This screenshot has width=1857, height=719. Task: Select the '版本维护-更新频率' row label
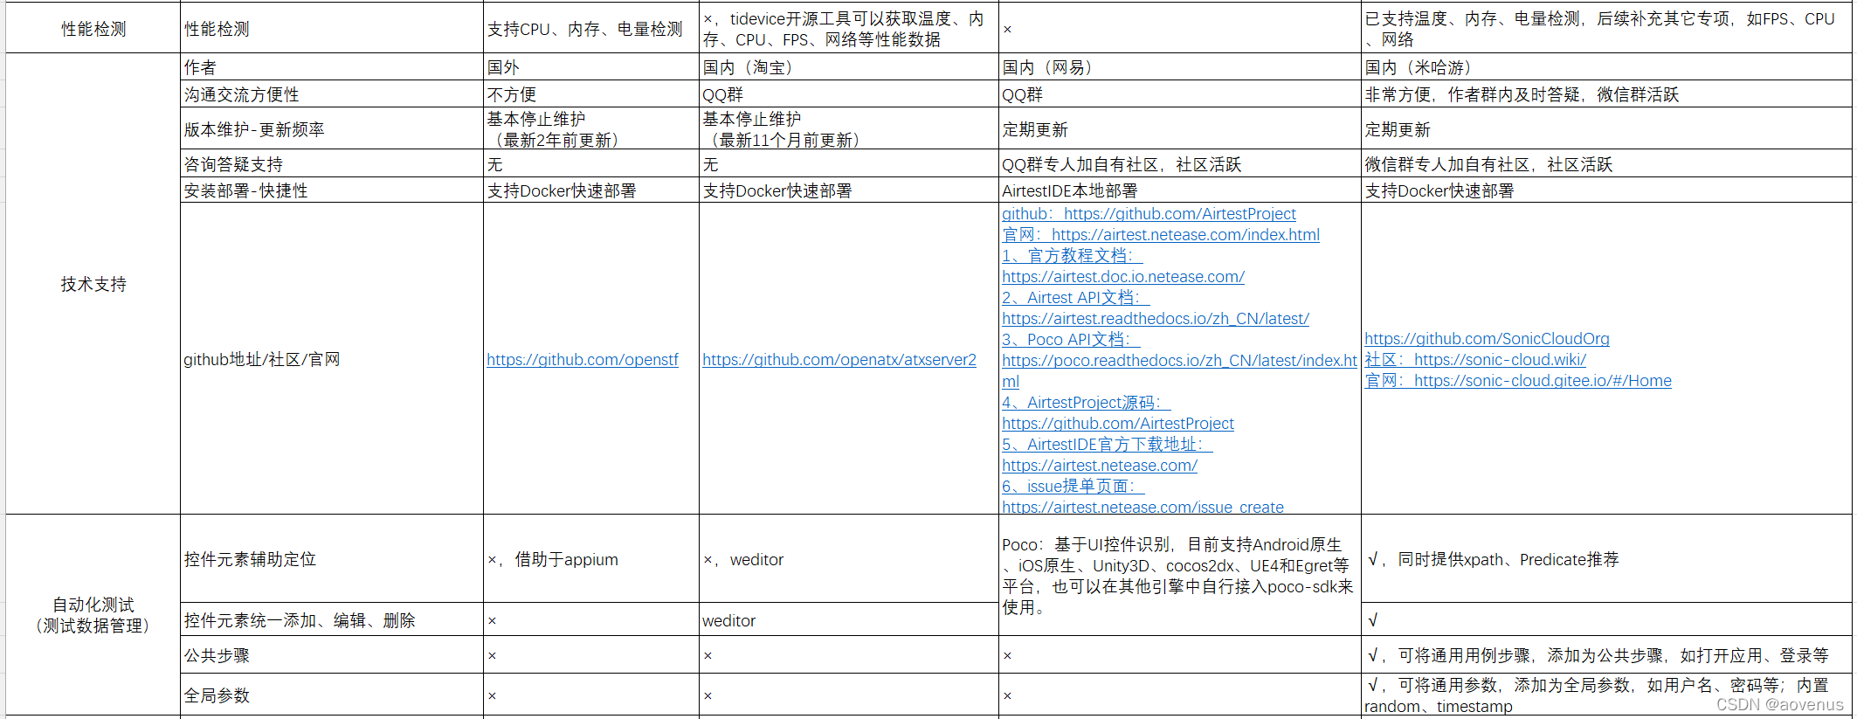[x=332, y=129]
